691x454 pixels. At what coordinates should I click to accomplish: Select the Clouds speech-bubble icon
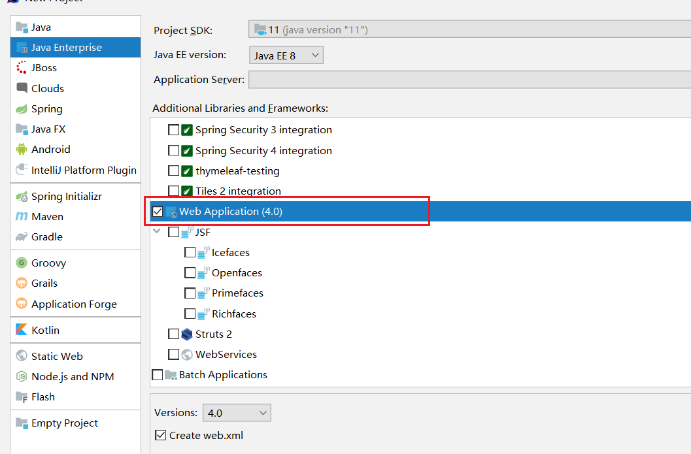click(22, 88)
